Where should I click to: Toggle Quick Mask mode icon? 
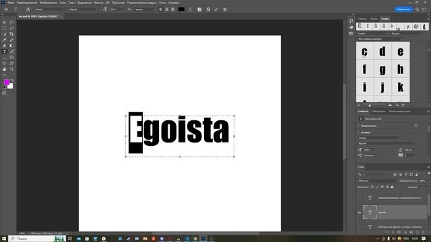[x=4, y=93]
